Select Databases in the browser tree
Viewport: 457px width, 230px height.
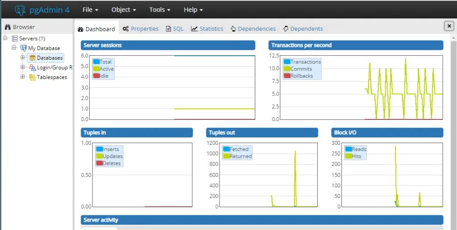pyautogui.click(x=50, y=58)
